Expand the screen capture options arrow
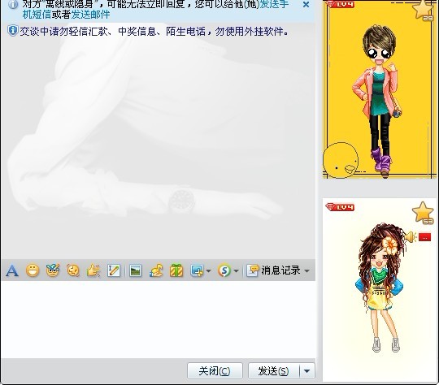 coord(208,270)
